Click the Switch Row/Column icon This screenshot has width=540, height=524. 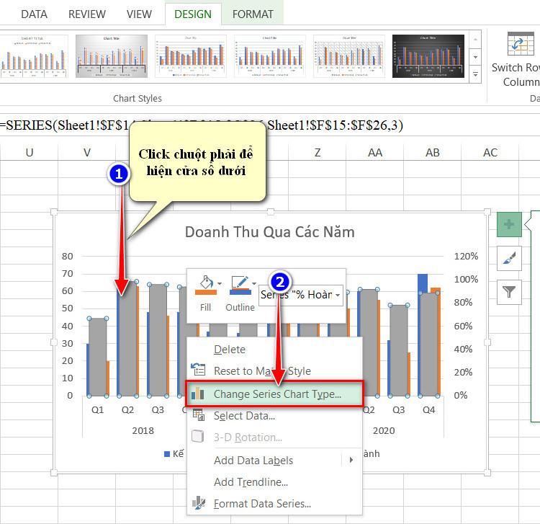[x=521, y=44]
